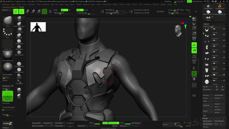The height and width of the screenshot is (129, 229).
Task: Toggle the Mrgb mode
Action: [x=55, y=10]
